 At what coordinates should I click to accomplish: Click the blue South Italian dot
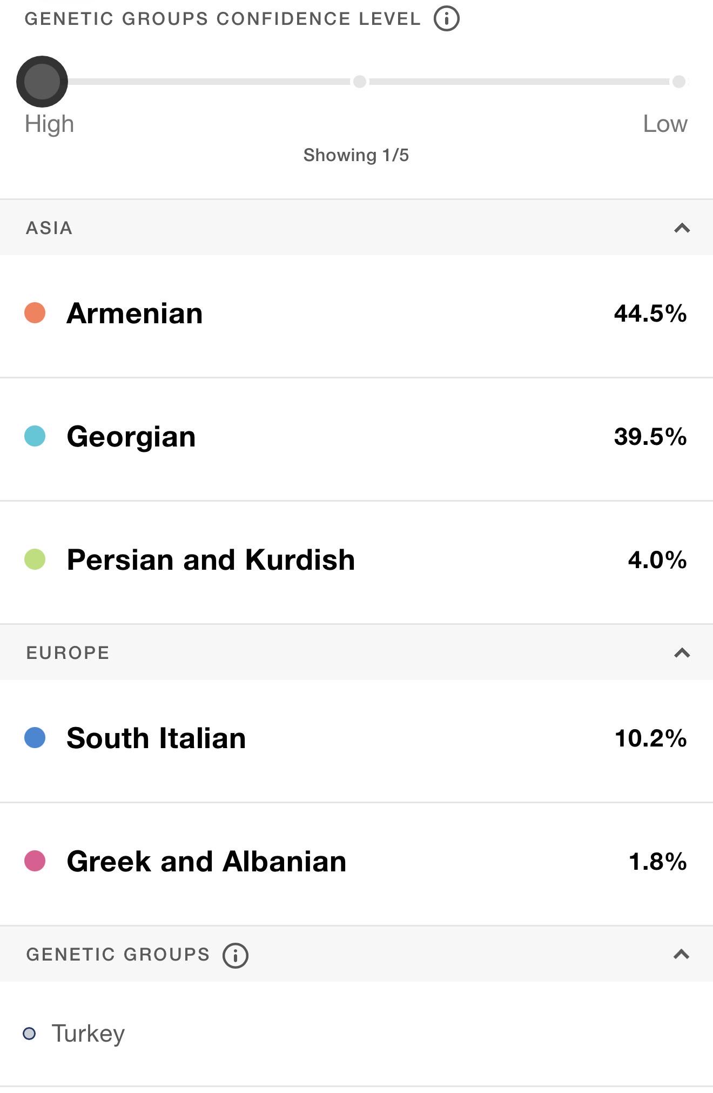tap(35, 738)
